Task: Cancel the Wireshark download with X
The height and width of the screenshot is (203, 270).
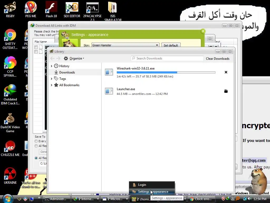Action: (x=226, y=72)
